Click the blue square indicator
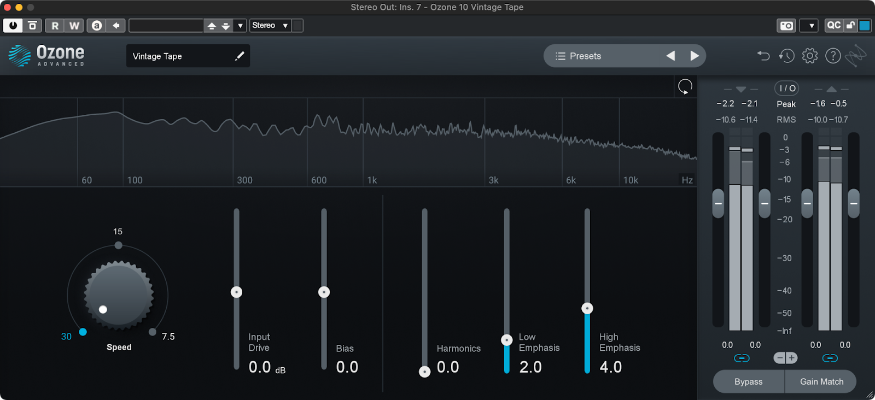The height and width of the screenshot is (400, 875). pyautogui.click(x=865, y=25)
